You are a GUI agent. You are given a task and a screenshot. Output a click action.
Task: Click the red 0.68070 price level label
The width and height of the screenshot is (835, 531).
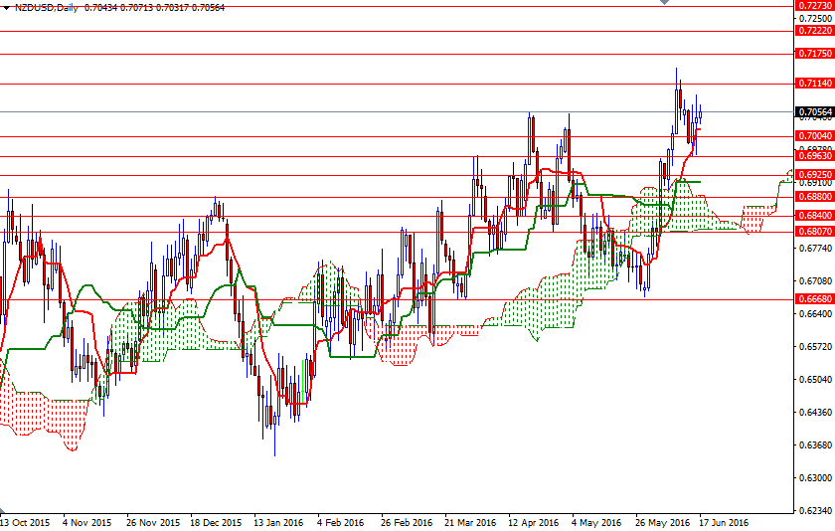click(814, 231)
